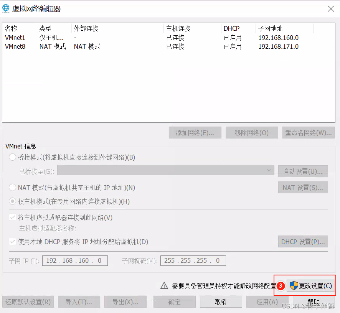Click the 子网地址 column header
The image size is (340, 313).
point(284,28)
